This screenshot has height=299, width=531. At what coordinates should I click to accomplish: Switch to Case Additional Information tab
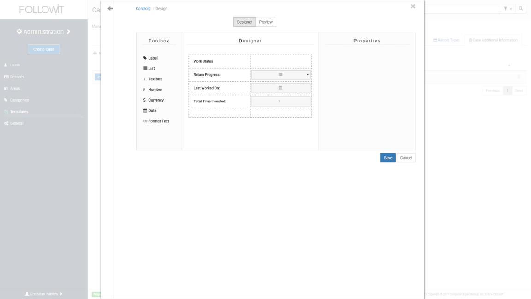click(493, 40)
